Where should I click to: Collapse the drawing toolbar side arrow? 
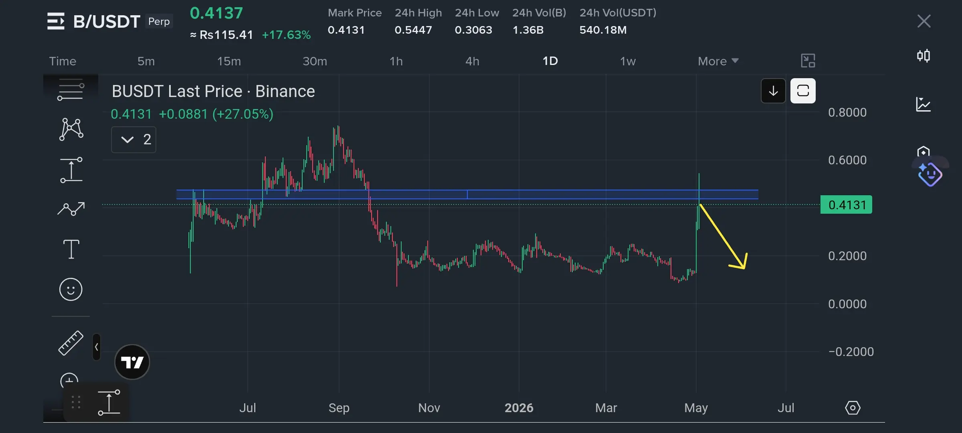coord(97,347)
